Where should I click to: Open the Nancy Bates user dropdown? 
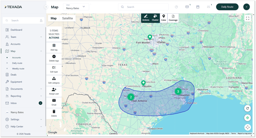click(76, 7)
